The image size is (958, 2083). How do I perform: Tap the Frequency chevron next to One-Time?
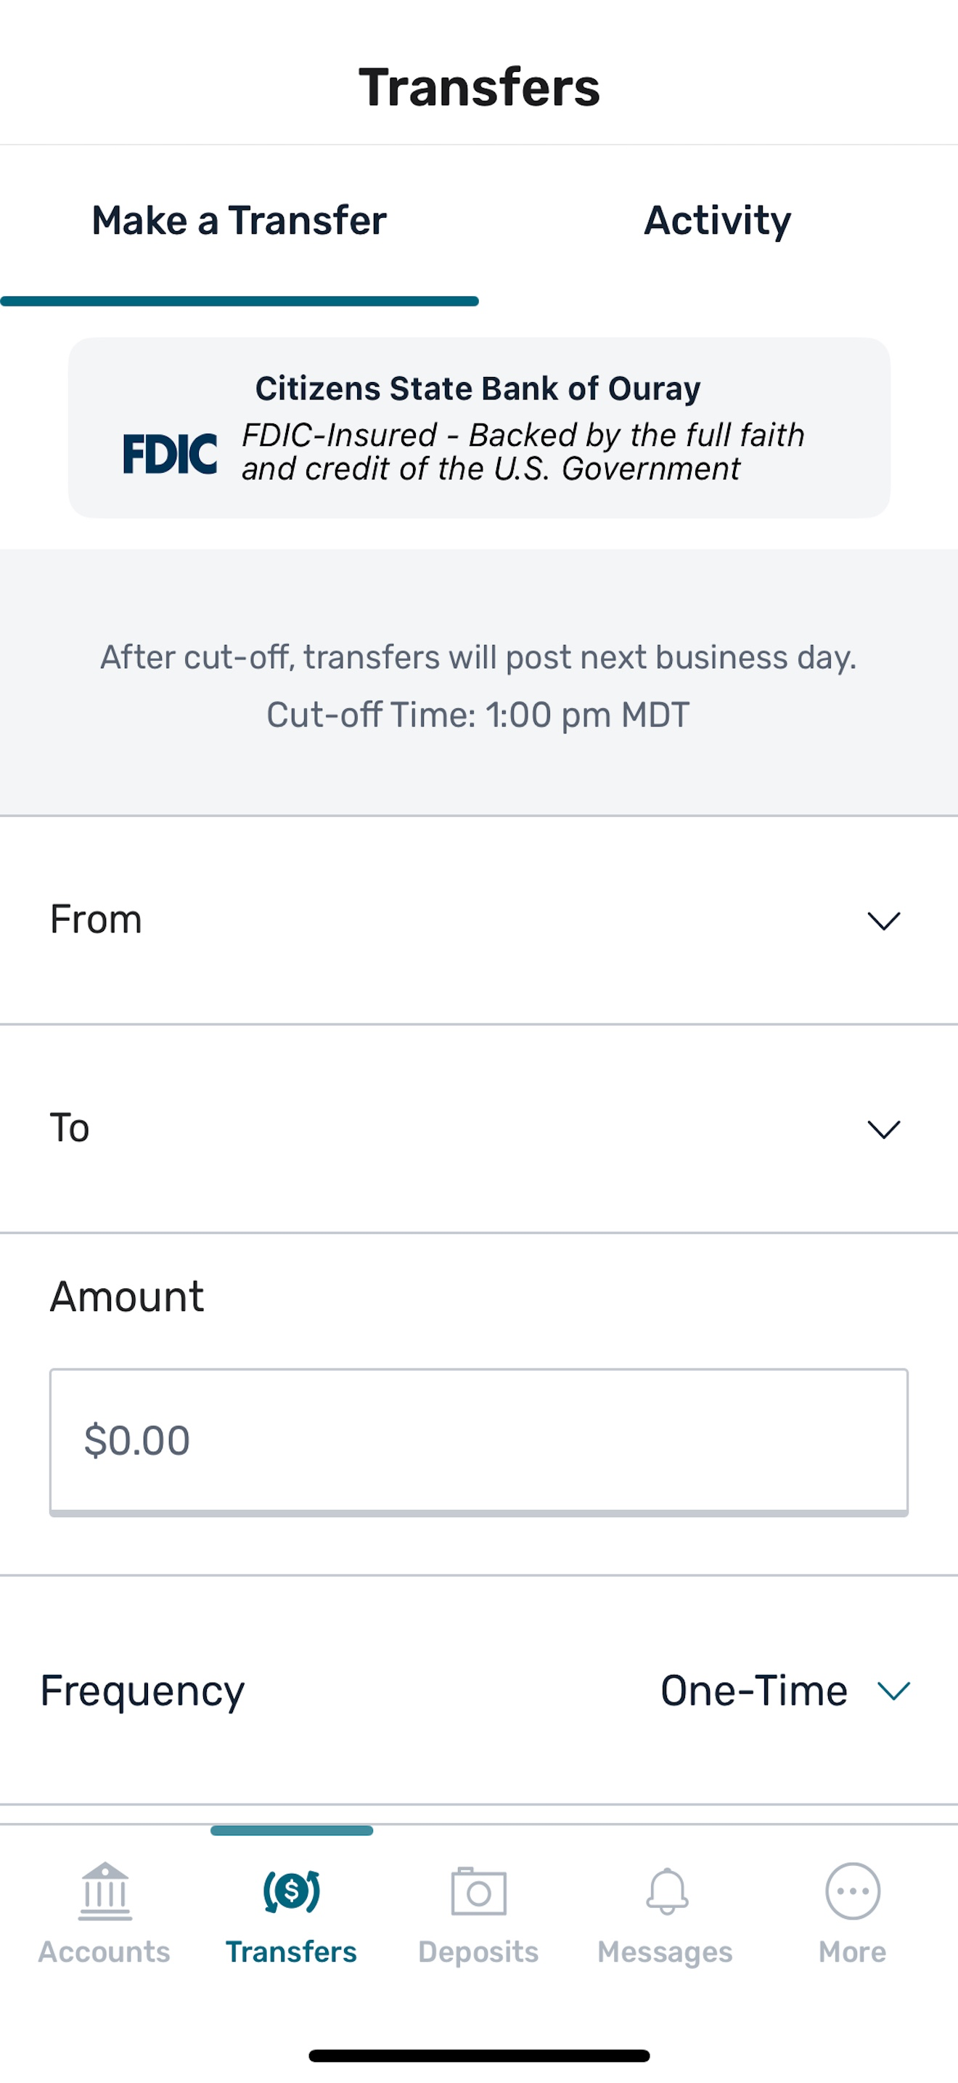tap(894, 1690)
